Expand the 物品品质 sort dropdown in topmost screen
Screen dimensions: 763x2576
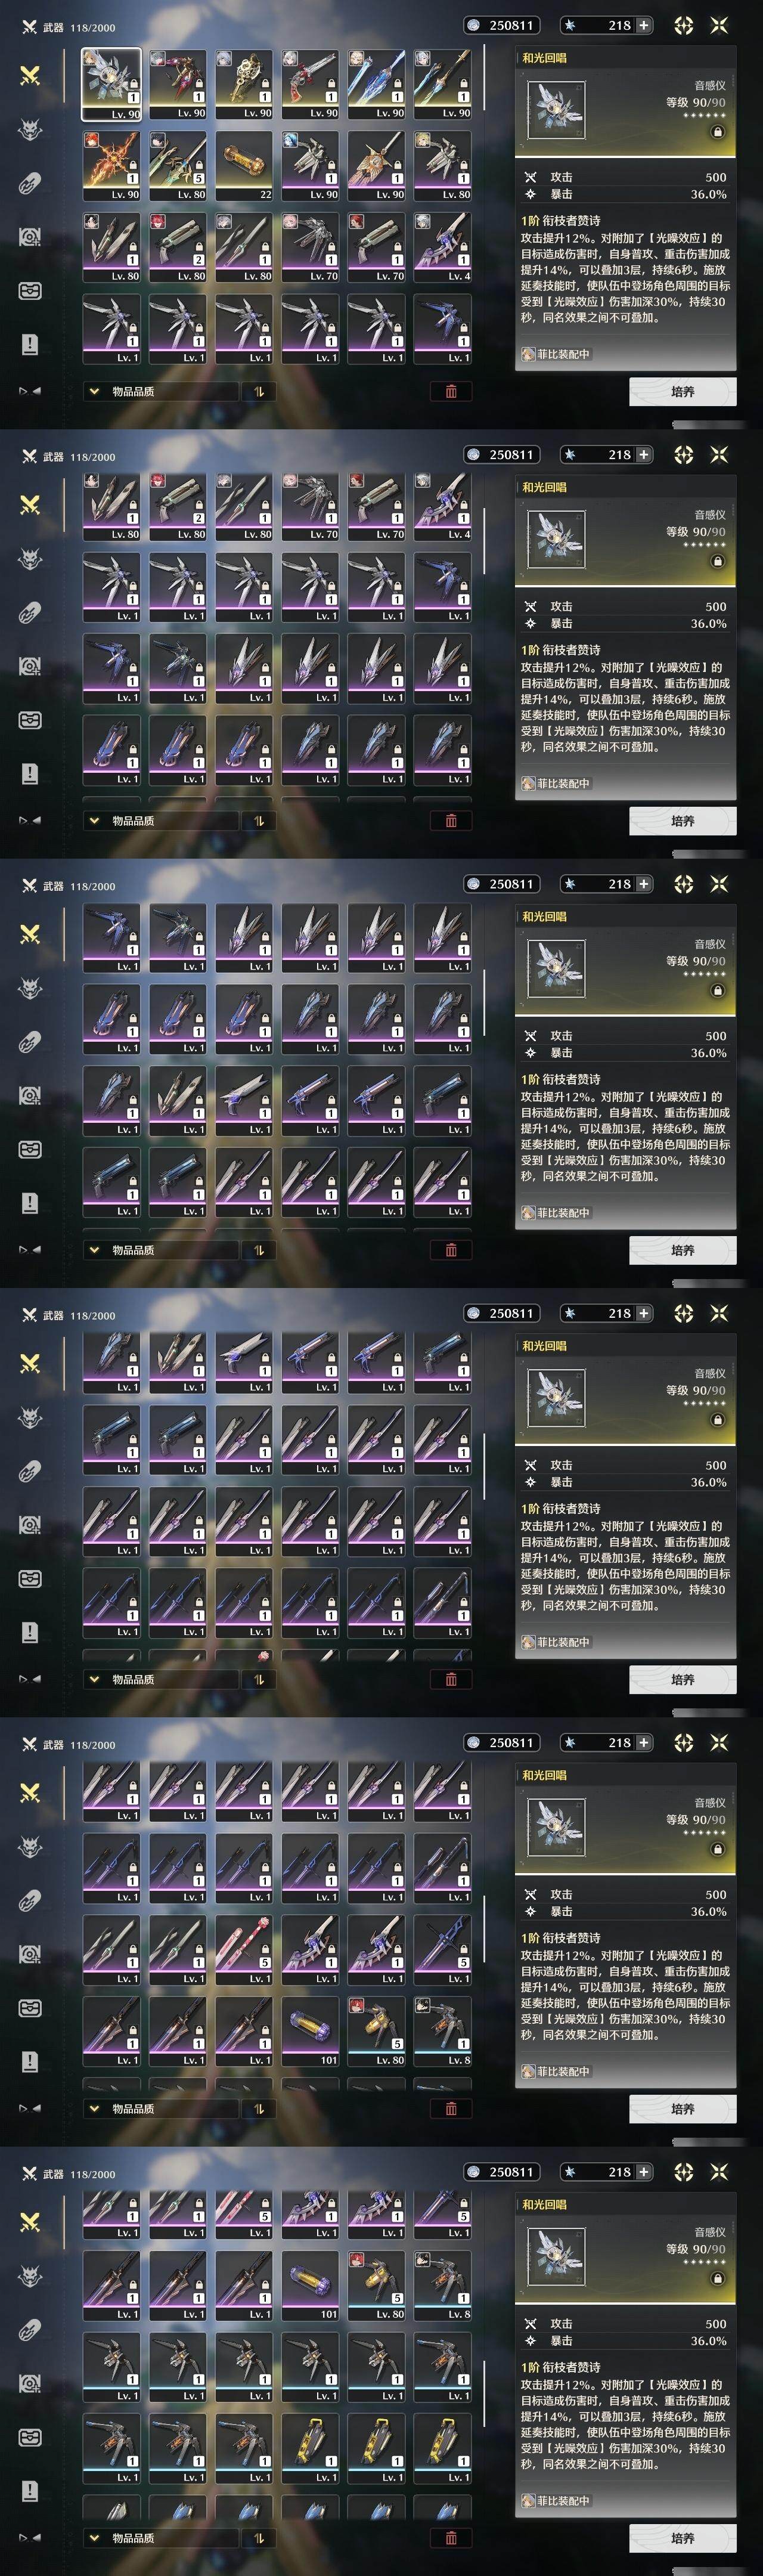click(161, 391)
